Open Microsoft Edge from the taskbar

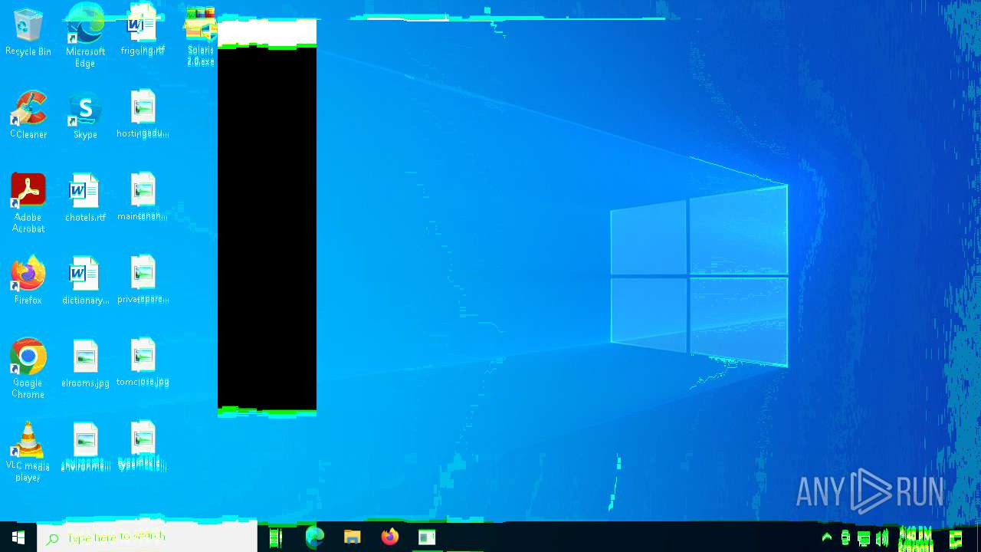(x=314, y=537)
